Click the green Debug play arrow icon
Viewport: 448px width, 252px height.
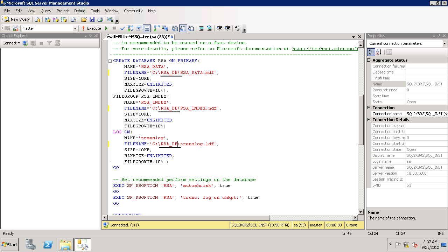tap(106, 28)
